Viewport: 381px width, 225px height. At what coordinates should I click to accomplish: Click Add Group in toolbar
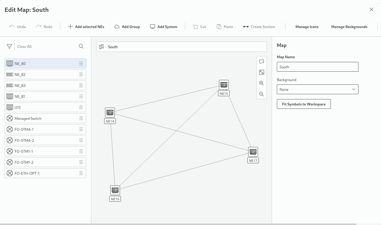click(127, 27)
